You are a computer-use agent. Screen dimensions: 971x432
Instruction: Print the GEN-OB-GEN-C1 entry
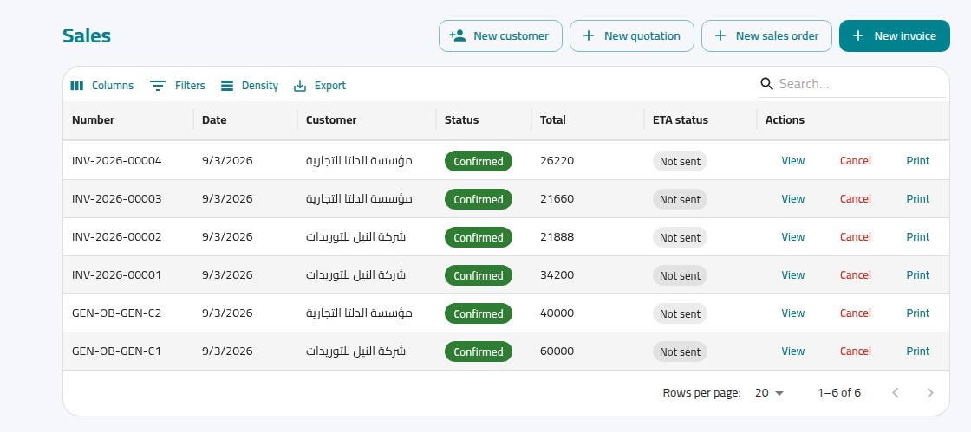pyautogui.click(x=918, y=351)
